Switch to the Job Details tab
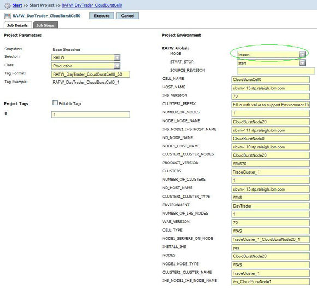This screenshot has height=288, width=317. [x=17, y=25]
